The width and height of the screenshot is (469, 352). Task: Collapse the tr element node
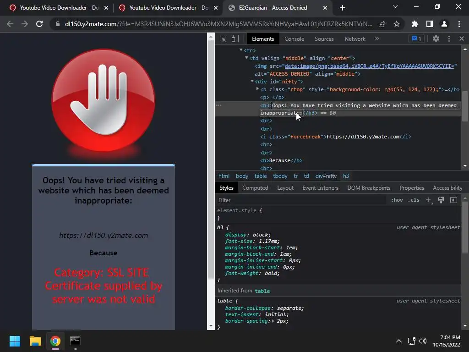tap(241, 50)
